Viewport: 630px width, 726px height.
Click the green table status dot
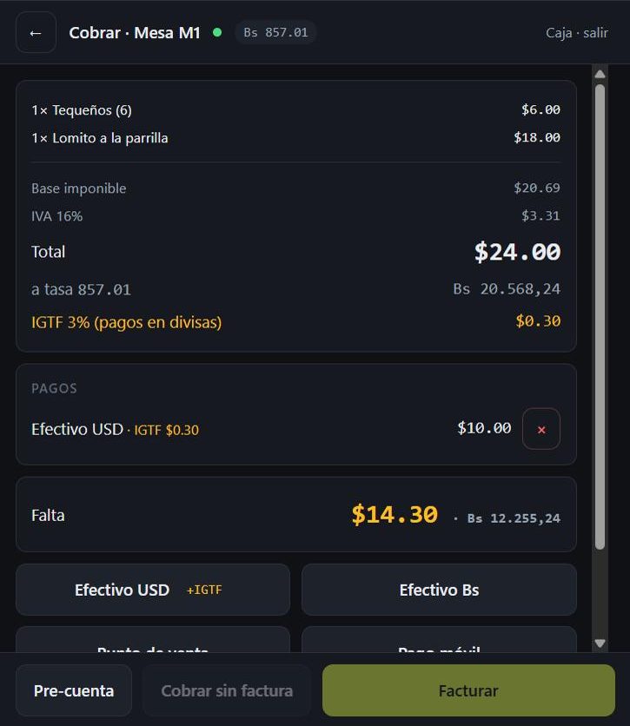pos(216,32)
